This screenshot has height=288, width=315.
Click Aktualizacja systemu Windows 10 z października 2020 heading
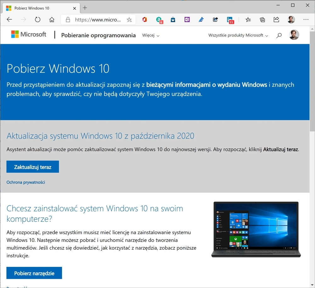pyautogui.click(x=100, y=136)
